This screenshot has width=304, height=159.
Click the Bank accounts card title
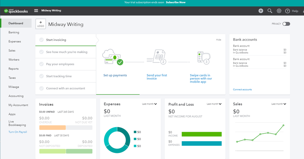[245, 39]
